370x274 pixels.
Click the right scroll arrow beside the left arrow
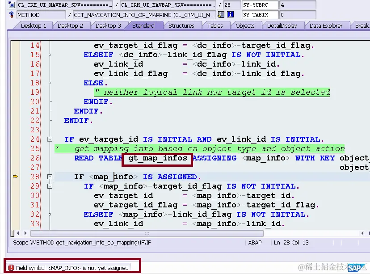point(25,233)
